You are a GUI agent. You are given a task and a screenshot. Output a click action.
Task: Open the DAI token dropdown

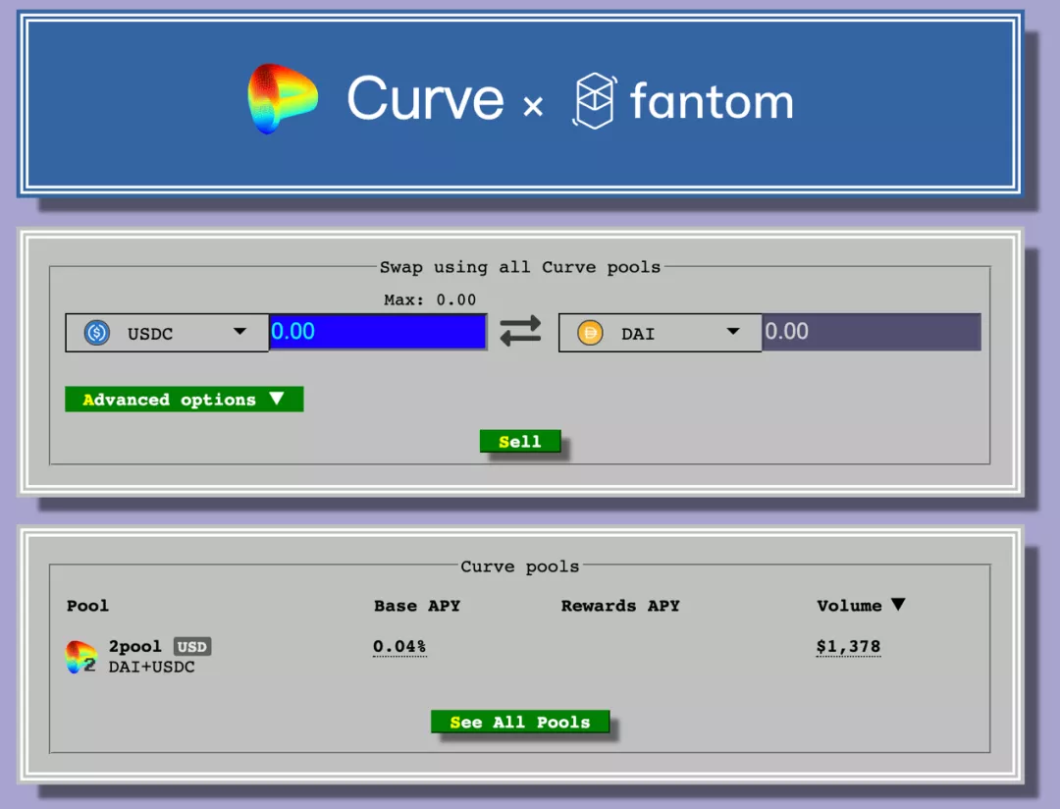(x=660, y=333)
